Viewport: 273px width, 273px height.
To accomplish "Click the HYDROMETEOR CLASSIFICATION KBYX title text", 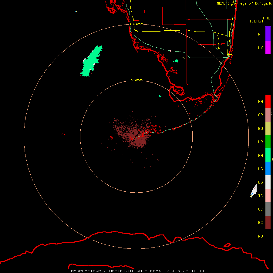I will (x=137, y=271).
